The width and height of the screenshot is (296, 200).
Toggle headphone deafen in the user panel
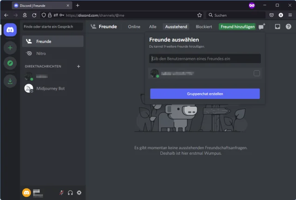click(x=70, y=193)
